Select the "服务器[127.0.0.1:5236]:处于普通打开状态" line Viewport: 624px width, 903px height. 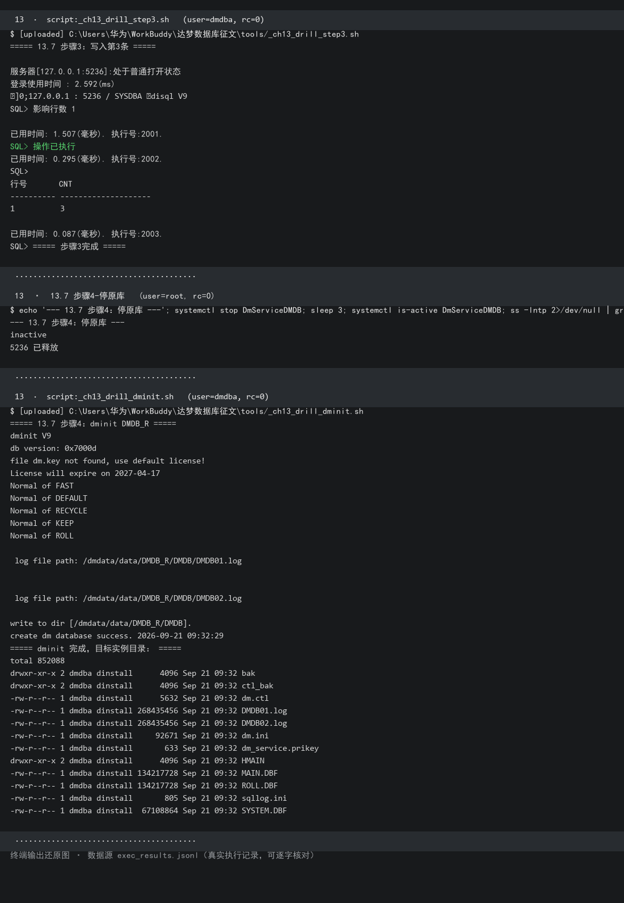click(x=95, y=72)
